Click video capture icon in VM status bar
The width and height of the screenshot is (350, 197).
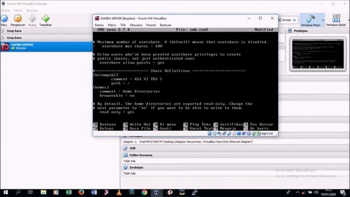point(244,134)
